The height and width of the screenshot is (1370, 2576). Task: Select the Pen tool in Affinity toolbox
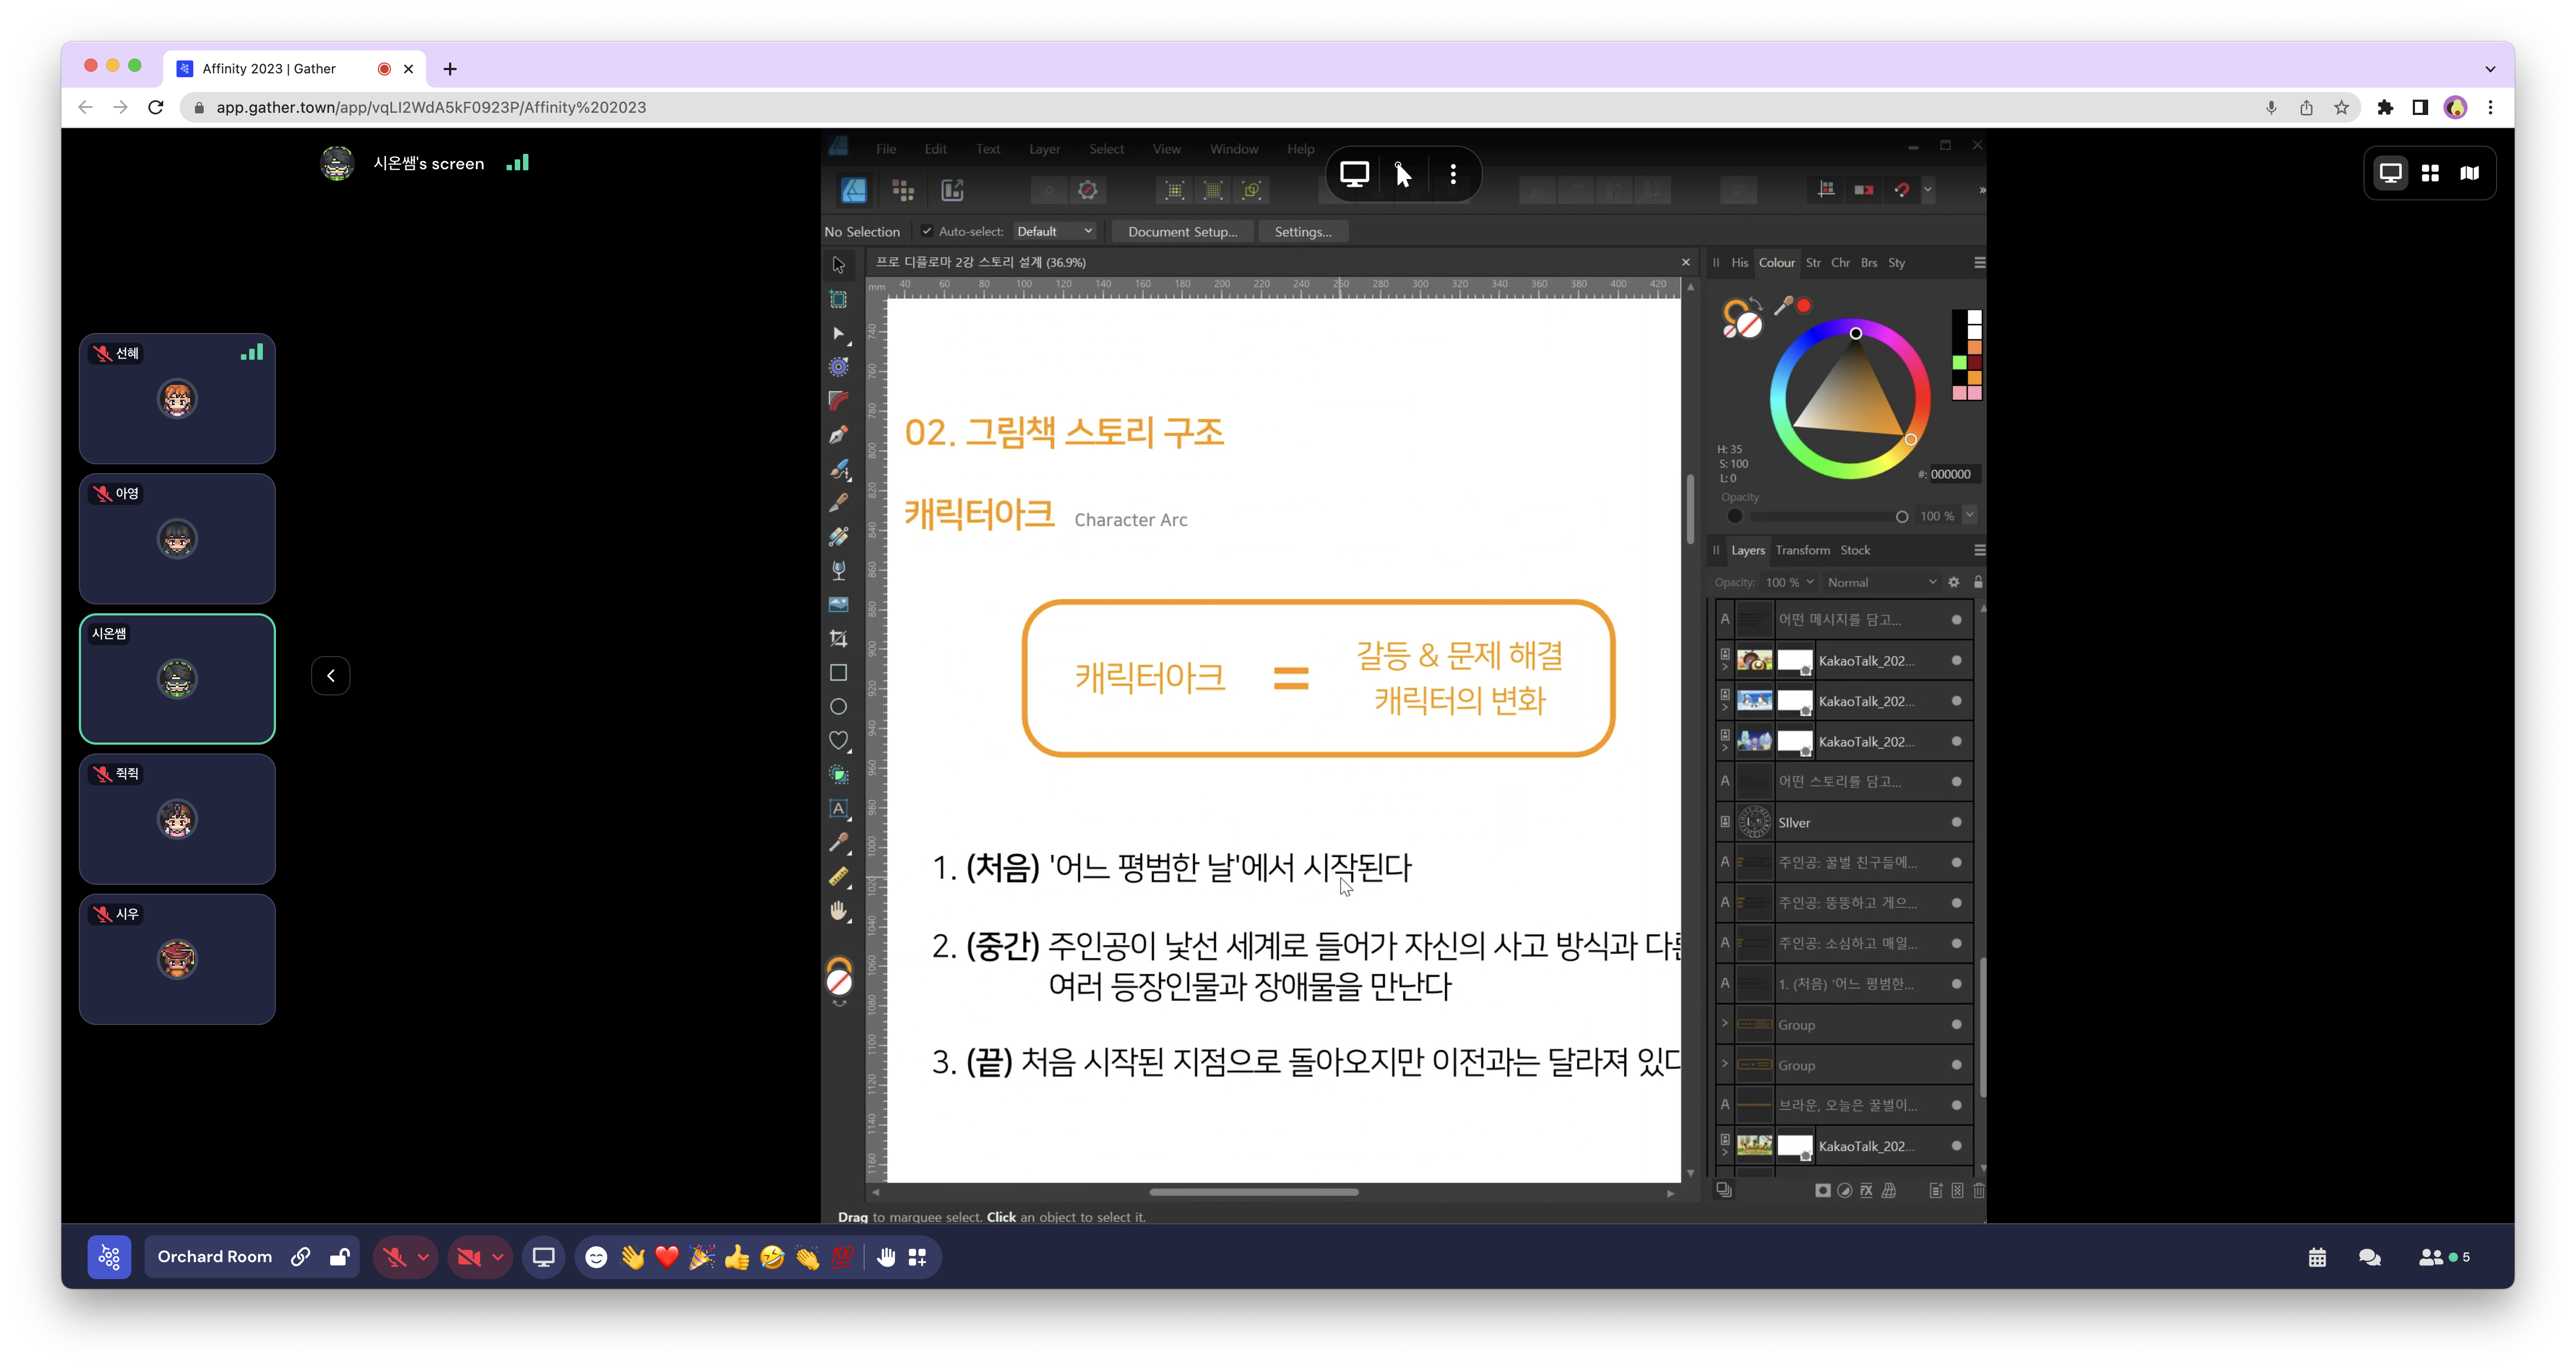[x=839, y=435]
